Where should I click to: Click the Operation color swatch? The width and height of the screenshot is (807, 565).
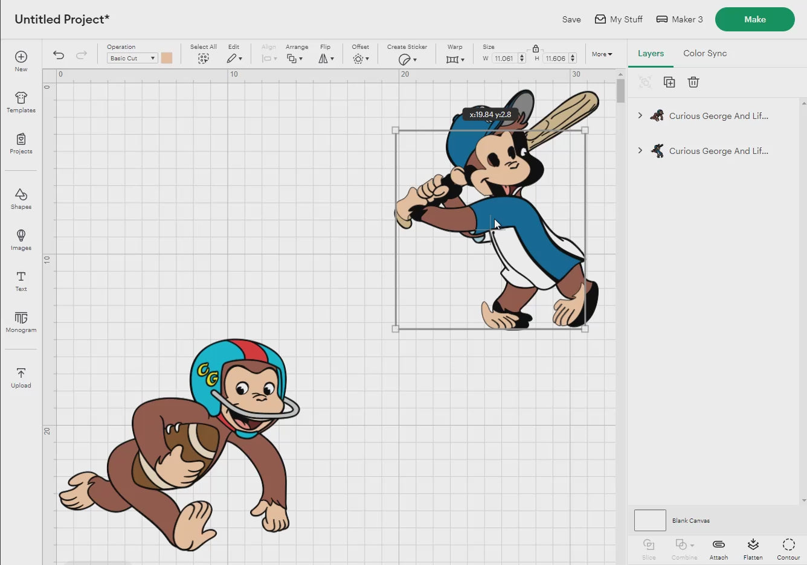[167, 58]
